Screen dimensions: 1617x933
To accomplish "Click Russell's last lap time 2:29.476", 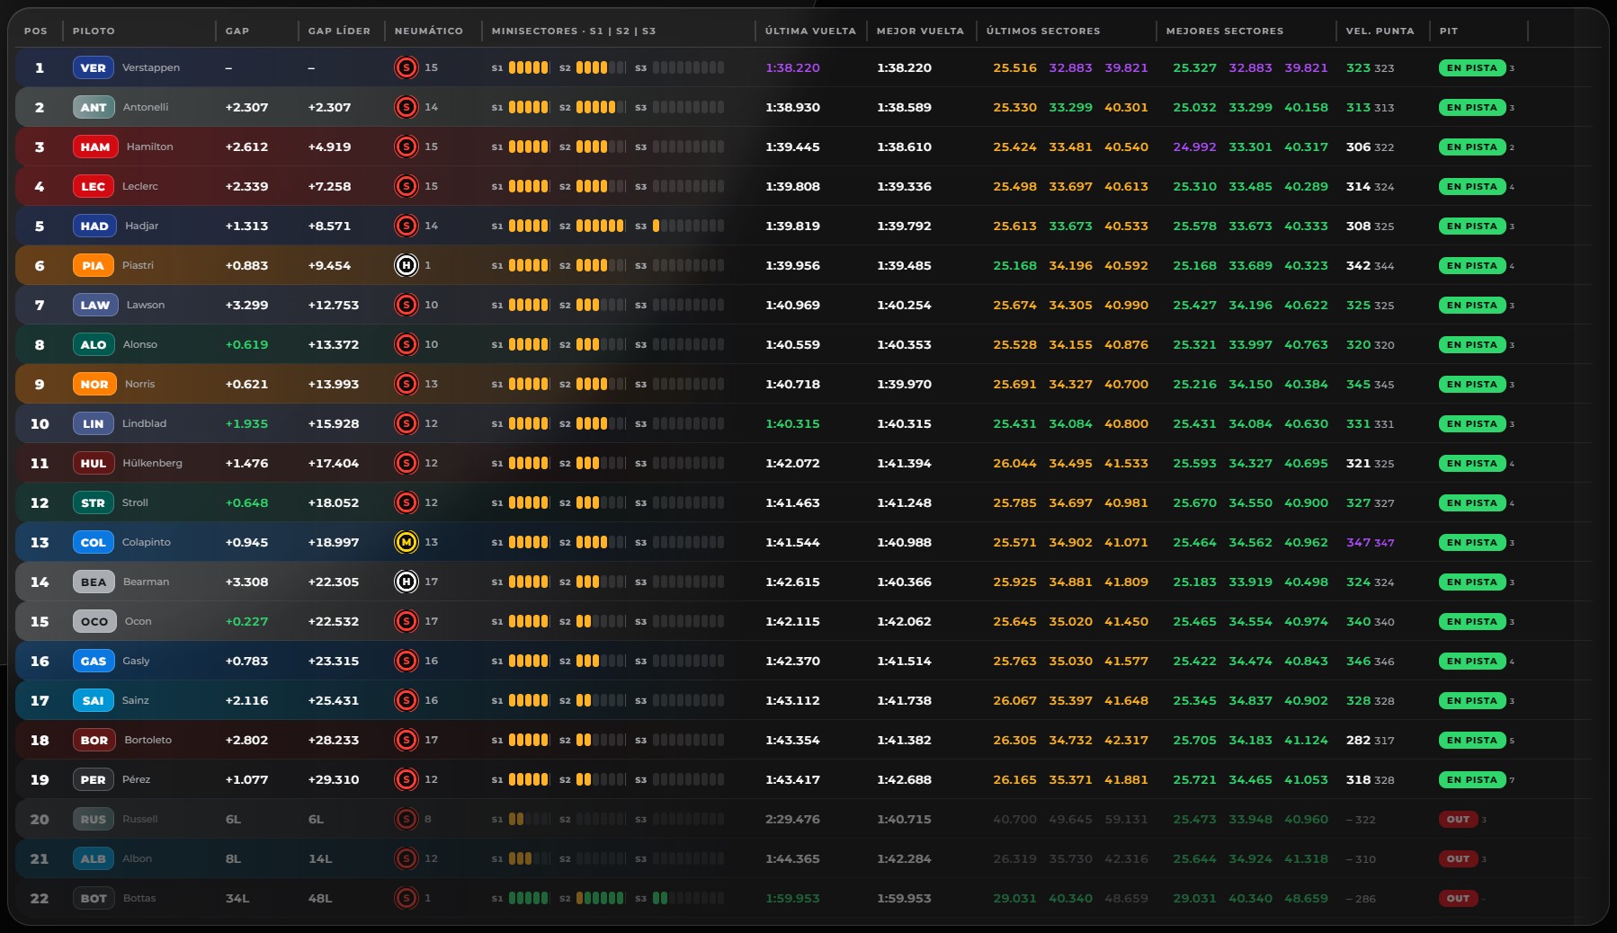I will coord(792,819).
